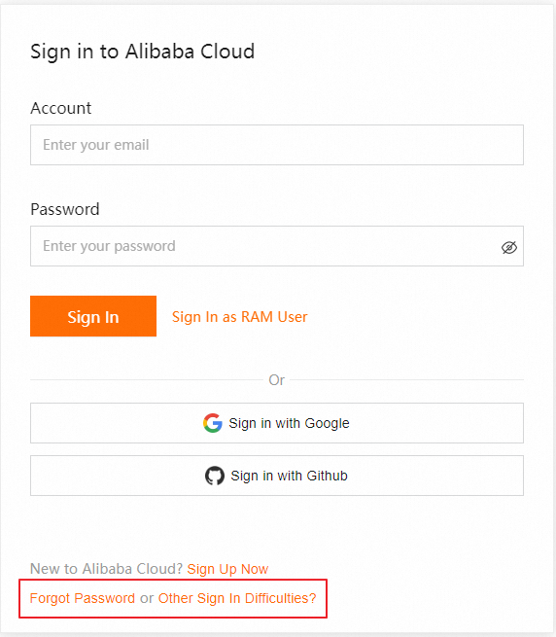Select the Enter your password placeholder text
The image size is (556, 637).
pos(109,246)
